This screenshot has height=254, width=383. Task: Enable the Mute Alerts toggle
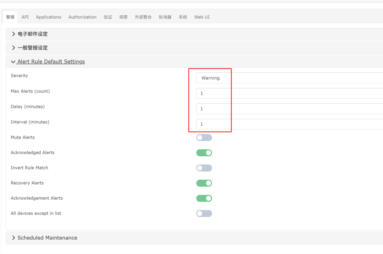pyautogui.click(x=204, y=138)
